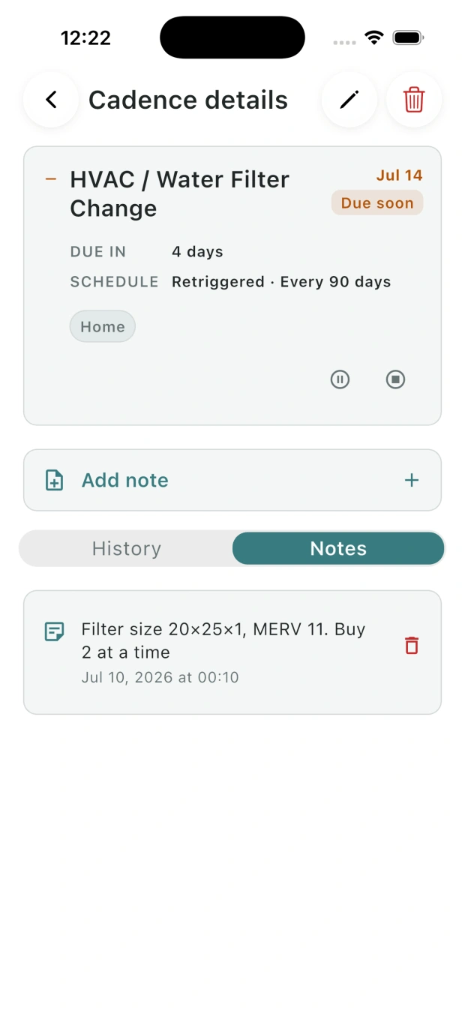The height and width of the screenshot is (1011, 465).
Task: Delete cadence with the top trash icon
Action: [414, 100]
